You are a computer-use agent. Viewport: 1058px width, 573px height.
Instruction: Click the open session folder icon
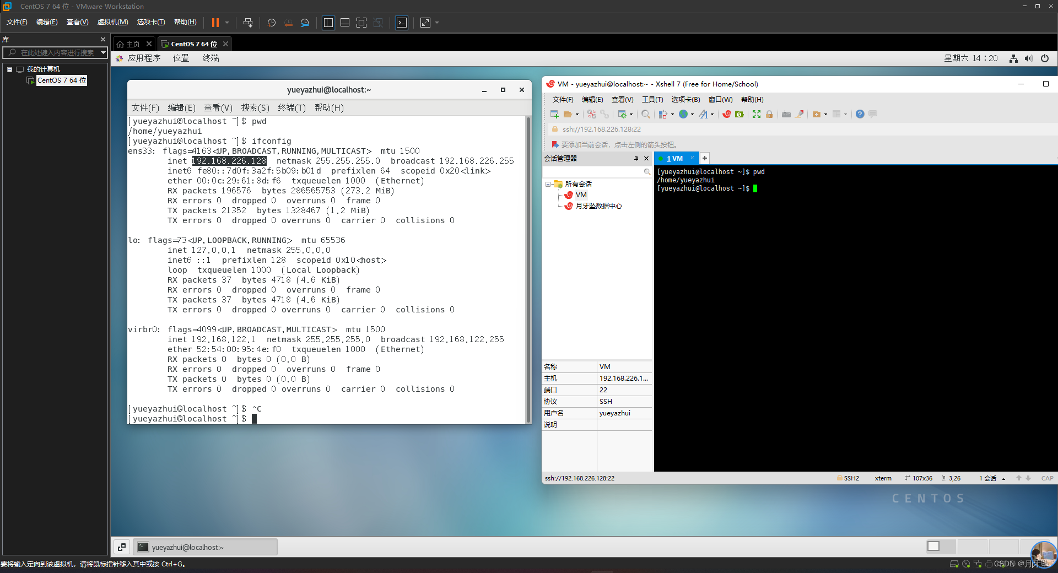tap(568, 114)
